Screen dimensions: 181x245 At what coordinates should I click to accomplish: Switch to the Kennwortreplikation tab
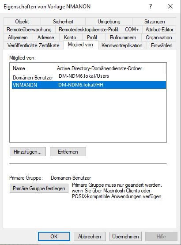point(122,45)
